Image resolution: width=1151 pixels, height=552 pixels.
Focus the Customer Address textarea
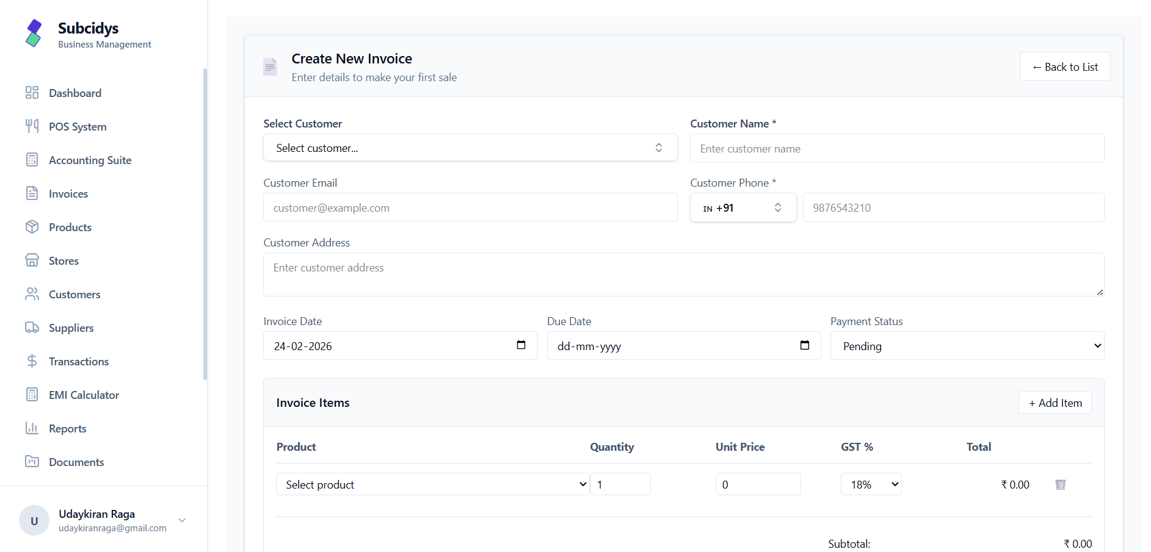[x=683, y=274]
